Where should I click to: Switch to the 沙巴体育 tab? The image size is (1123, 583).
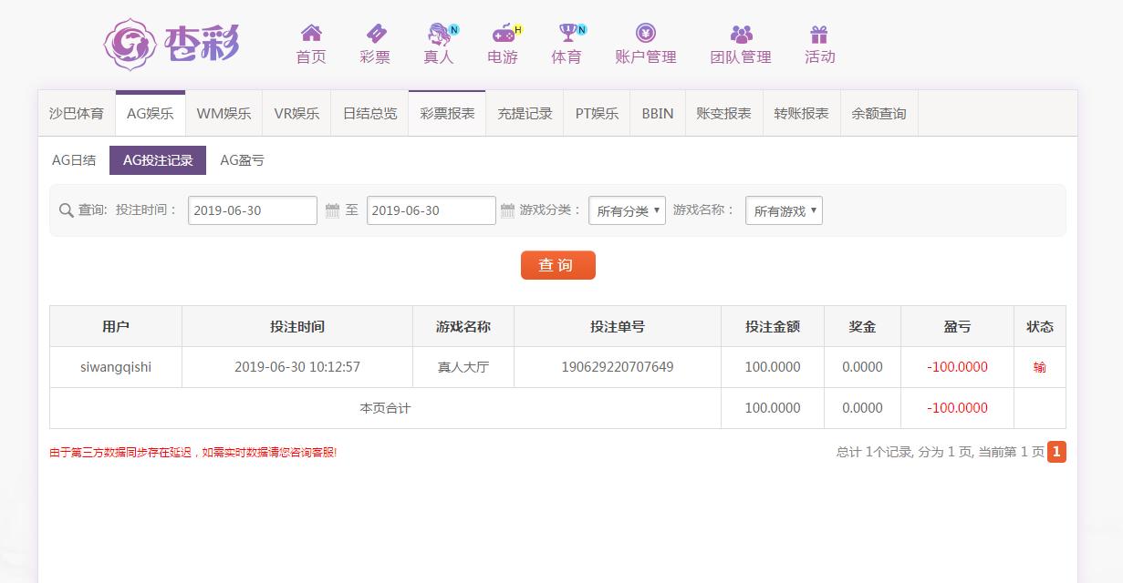77,114
